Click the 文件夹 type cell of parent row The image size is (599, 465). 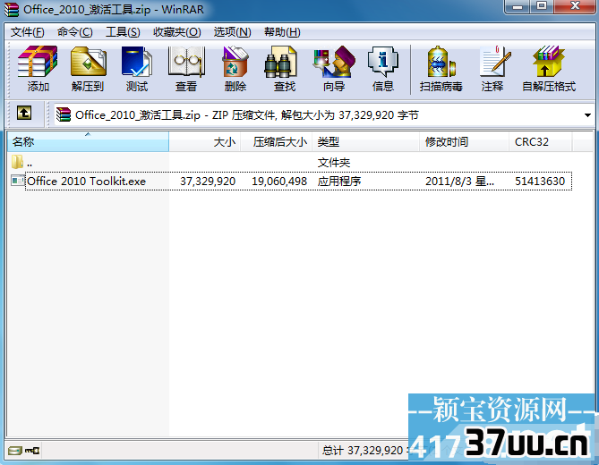pos(333,163)
